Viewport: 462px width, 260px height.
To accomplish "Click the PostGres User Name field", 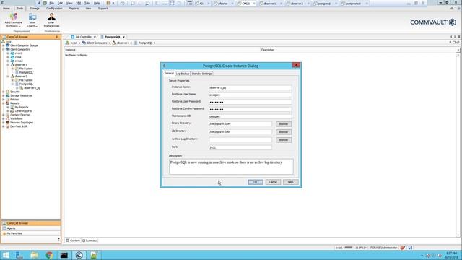I will point(250,95).
